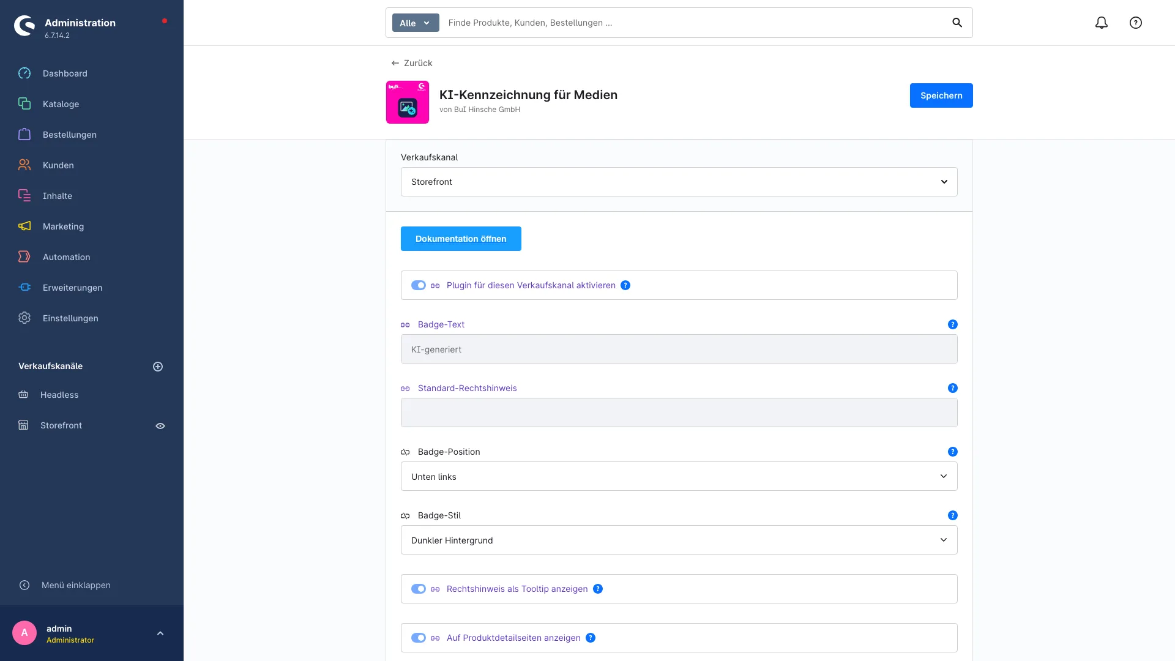Preview Storefront with the eye icon

[160, 426]
